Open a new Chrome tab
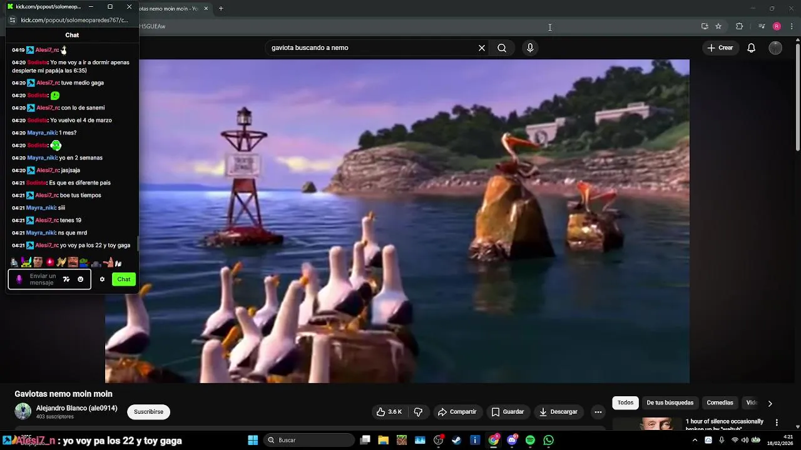801x450 pixels. tap(221, 8)
